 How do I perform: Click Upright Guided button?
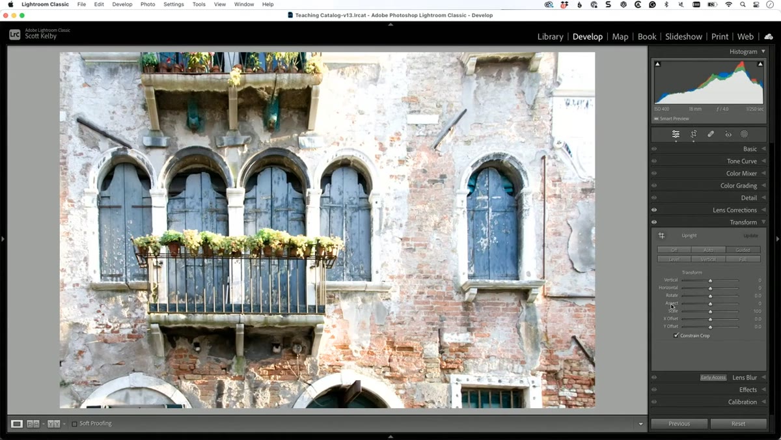[743, 250]
